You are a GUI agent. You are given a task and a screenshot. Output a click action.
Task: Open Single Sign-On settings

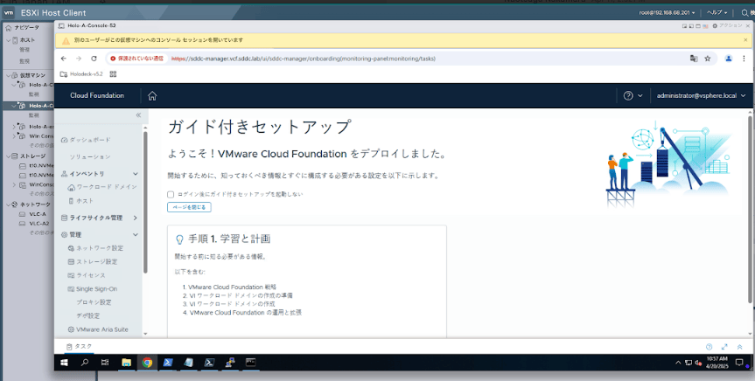93,289
